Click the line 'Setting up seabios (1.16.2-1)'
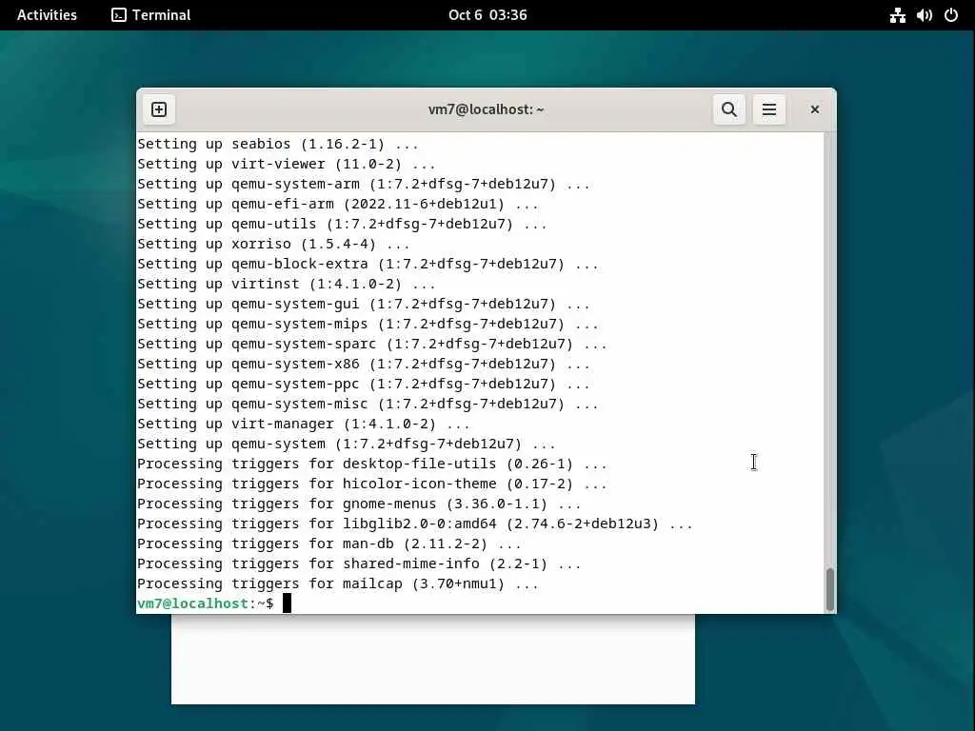Viewport: 975px width, 731px height. pyautogui.click(x=278, y=145)
